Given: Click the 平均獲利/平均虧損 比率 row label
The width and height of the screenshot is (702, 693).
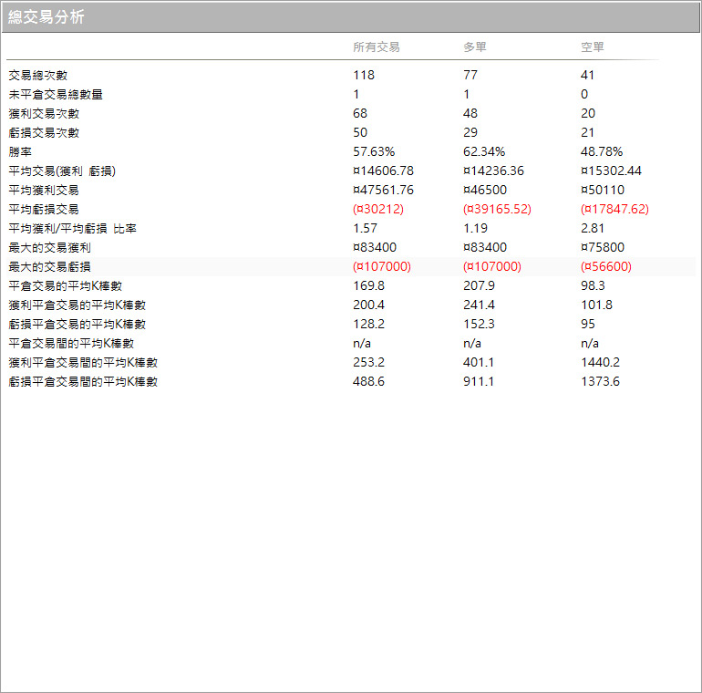Looking at the screenshot, I should tap(72, 229).
